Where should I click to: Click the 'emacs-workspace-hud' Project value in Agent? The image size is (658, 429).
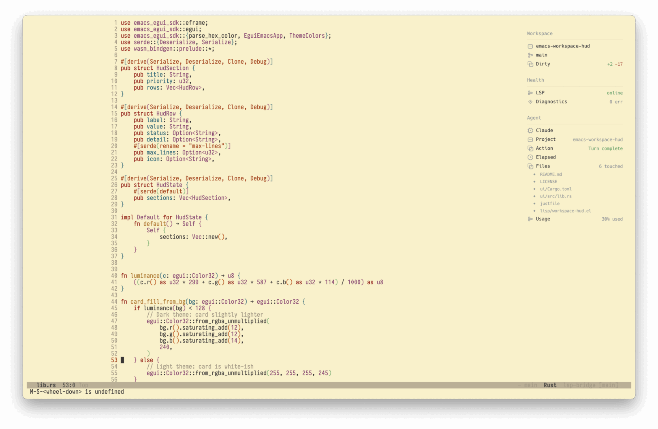[x=598, y=139]
